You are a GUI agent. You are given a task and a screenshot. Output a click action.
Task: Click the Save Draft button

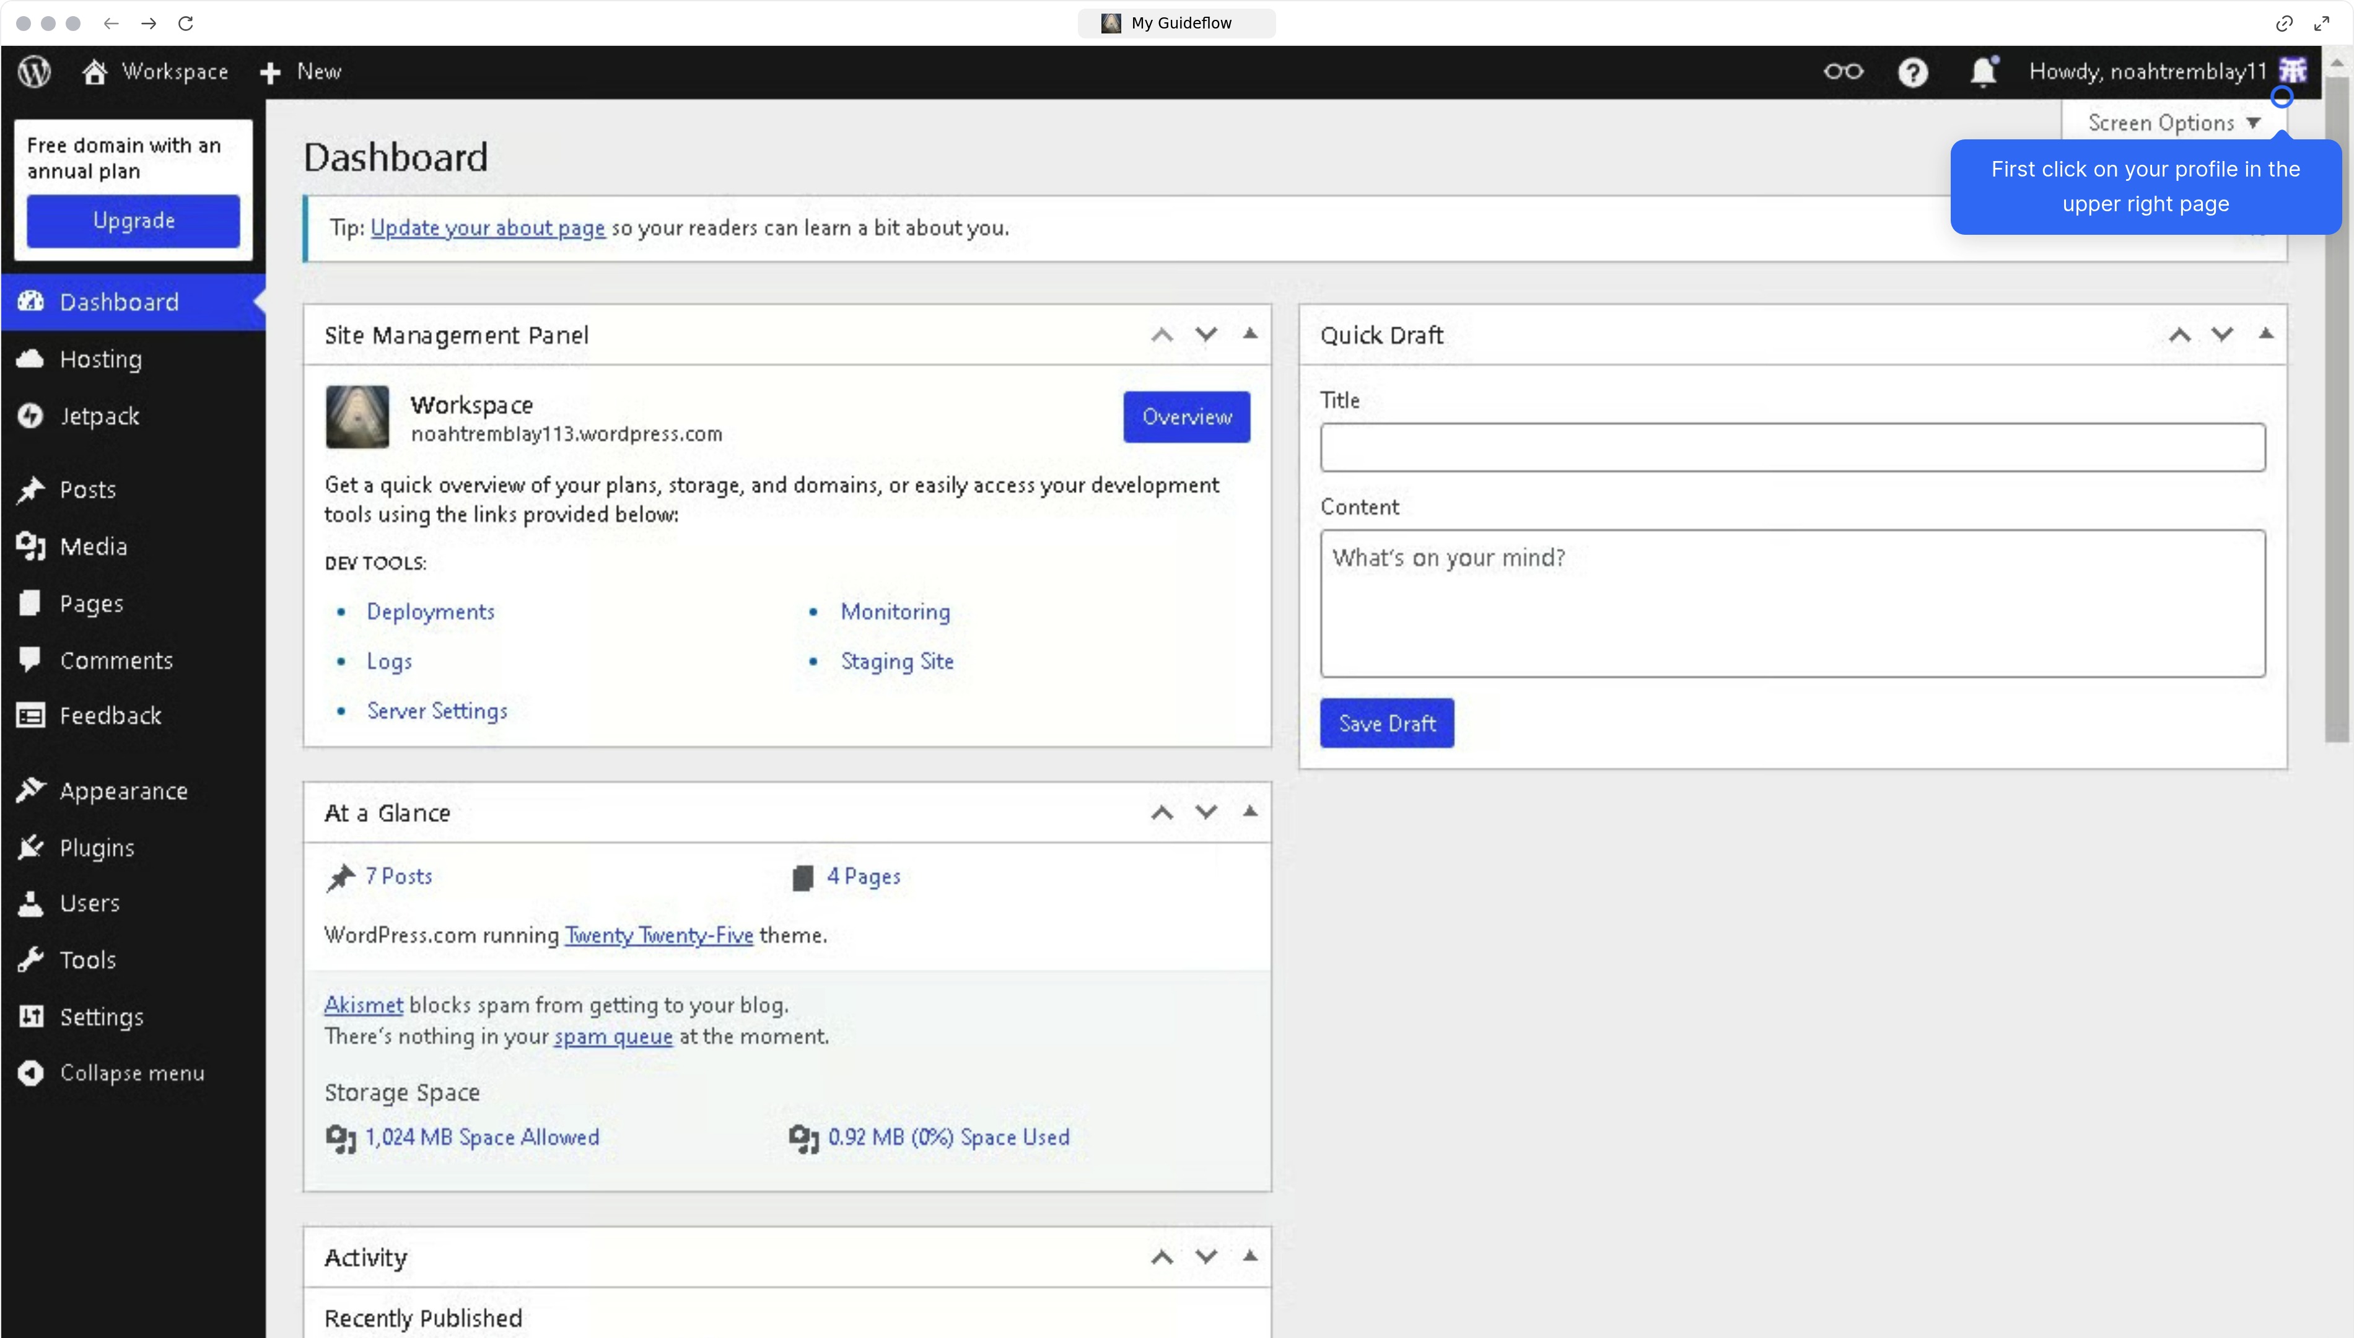point(1386,724)
